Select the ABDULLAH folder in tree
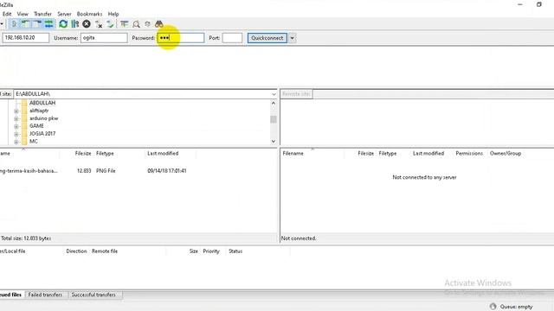 pyautogui.click(x=42, y=103)
